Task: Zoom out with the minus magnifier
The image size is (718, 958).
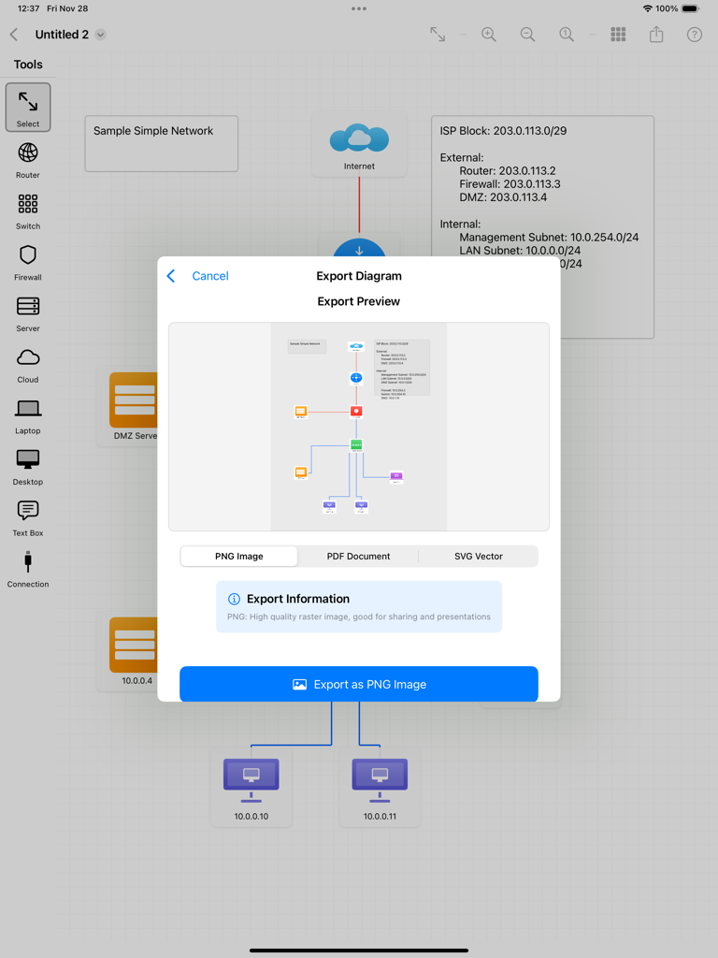Action: pyautogui.click(x=527, y=35)
